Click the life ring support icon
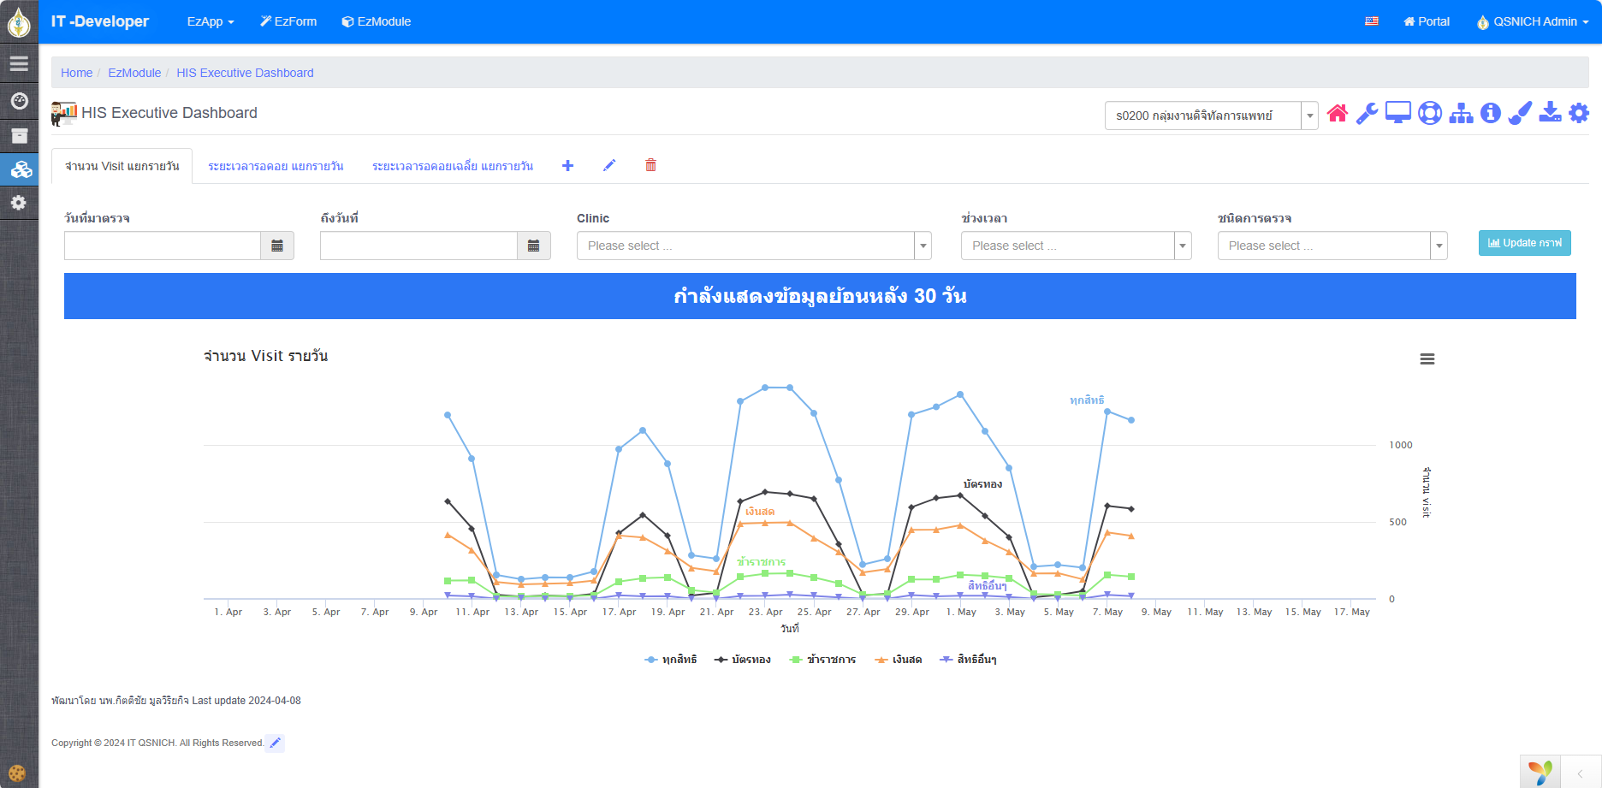Viewport: 1602px width, 788px height. point(1430,114)
